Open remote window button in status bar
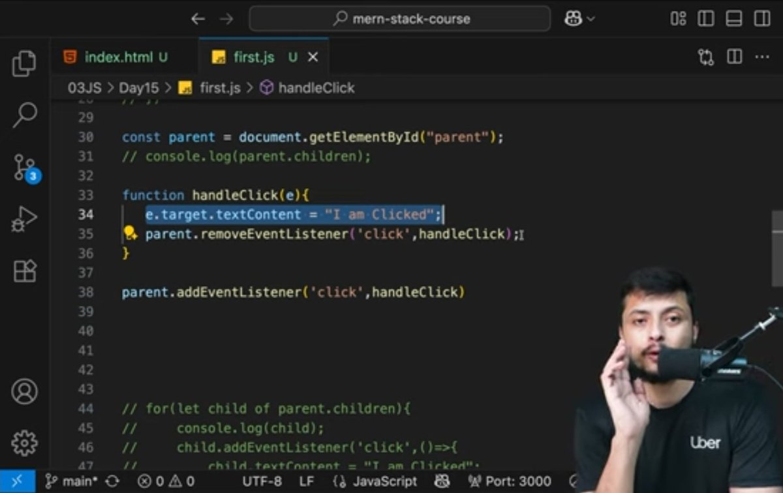Image resolution: width=783 pixels, height=493 pixels. point(18,481)
